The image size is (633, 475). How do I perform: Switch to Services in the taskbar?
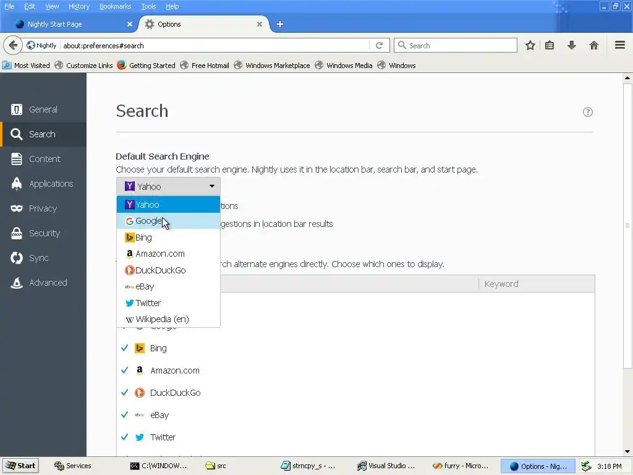[73, 466]
